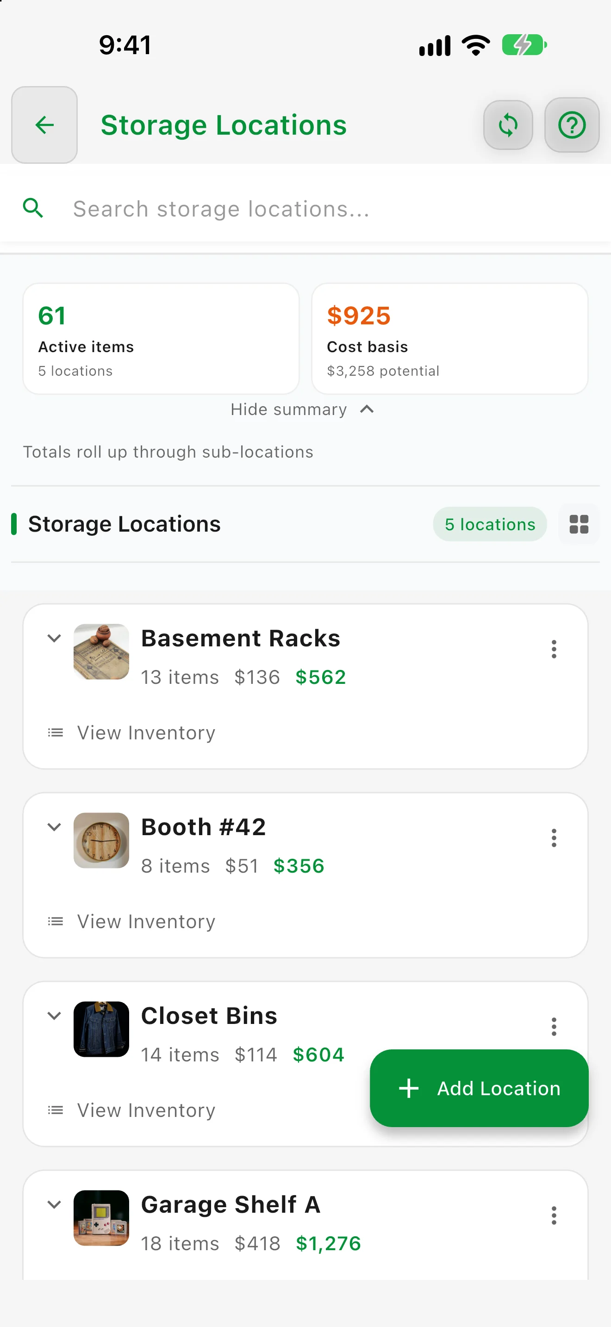The width and height of the screenshot is (611, 1327).
Task: View Inventory for Basement Racks
Action: [131, 732]
